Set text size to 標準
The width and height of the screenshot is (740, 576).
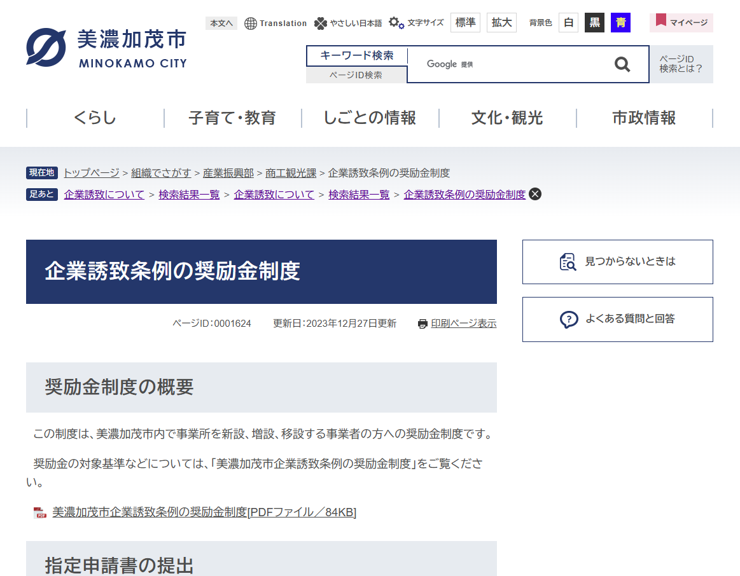pos(465,23)
